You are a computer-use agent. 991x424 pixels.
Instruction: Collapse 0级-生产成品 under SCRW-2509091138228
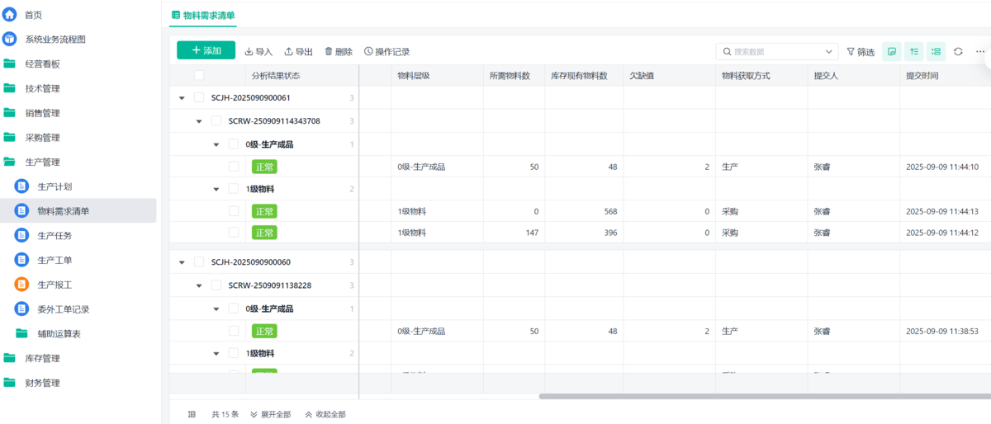coord(216,309)
